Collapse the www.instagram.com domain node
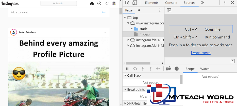Image resolution: width=237 pixels, height=106 pixels. [128, 23]
